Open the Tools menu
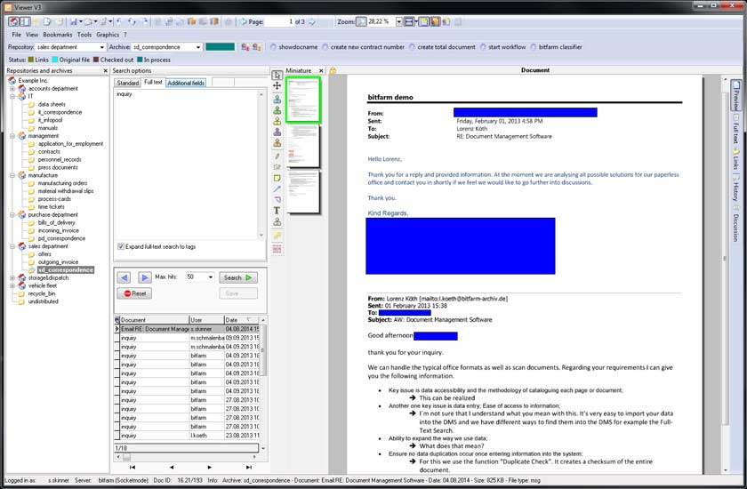This screenshot has width=747, height=489. pos(84,35)
